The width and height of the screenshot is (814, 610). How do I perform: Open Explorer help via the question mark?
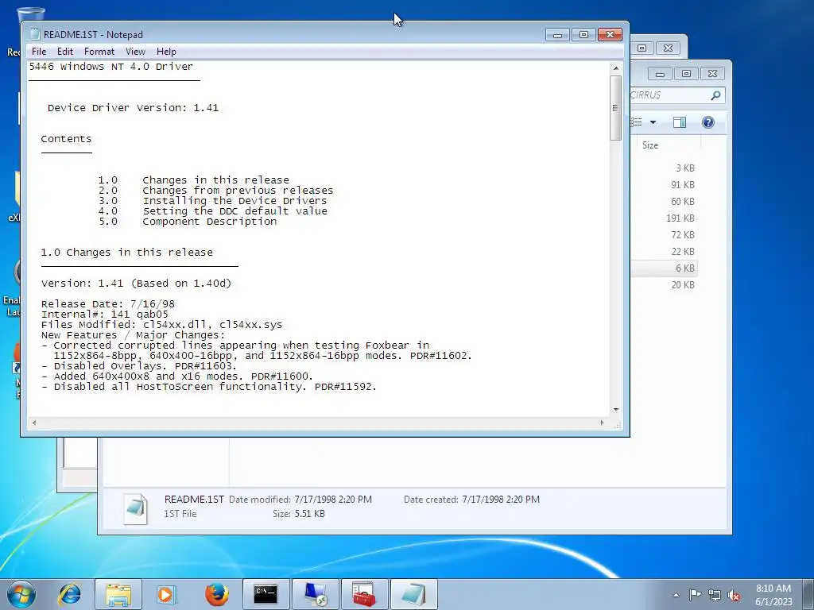point(708,122)
